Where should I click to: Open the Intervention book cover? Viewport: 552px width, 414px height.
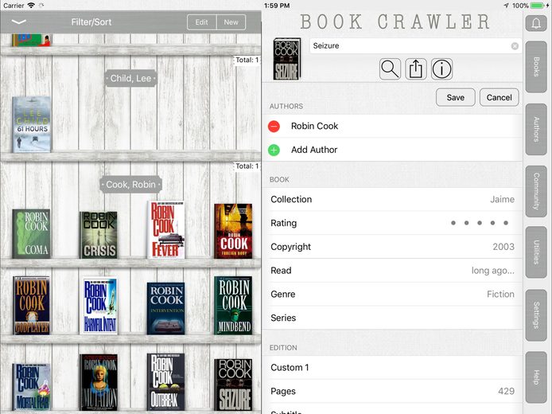(165, 308)
